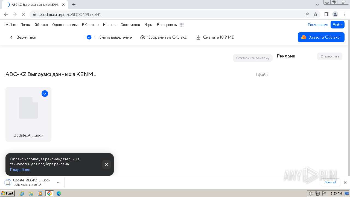Click Отключить рекламу button
This screenshot has width=350, height=197.
point(253,58)
